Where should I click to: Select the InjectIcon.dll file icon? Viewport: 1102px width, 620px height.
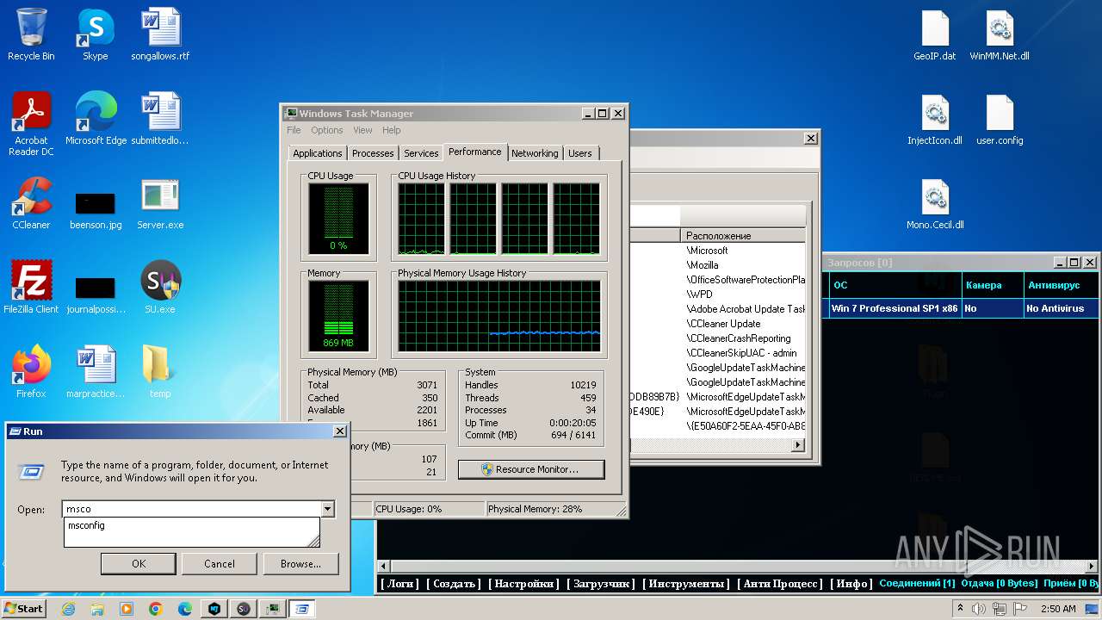tap(935, 119)
